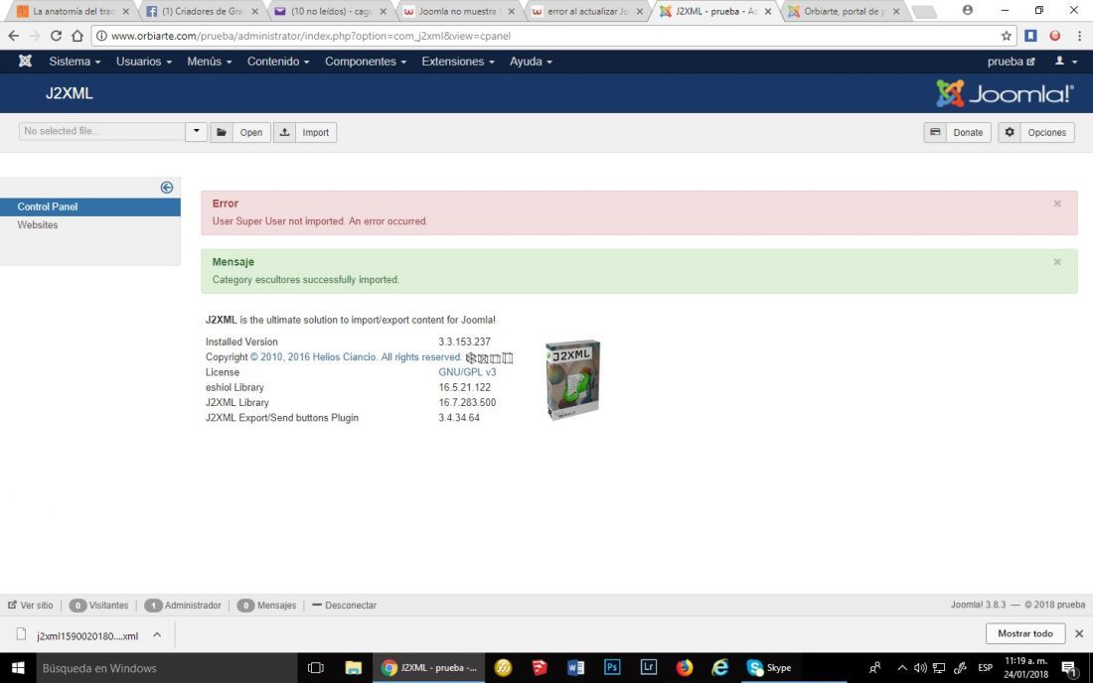Open Internet Explorer from the taskbar
This screenshot has width=1093, height=683.
pos(720,668)
